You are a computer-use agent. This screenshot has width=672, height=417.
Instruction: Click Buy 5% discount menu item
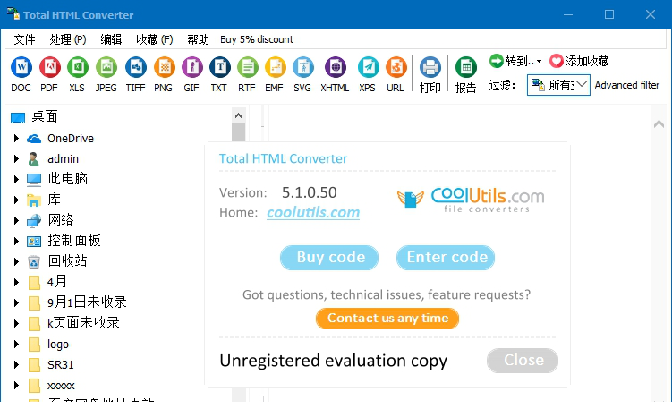coord(257,39)
